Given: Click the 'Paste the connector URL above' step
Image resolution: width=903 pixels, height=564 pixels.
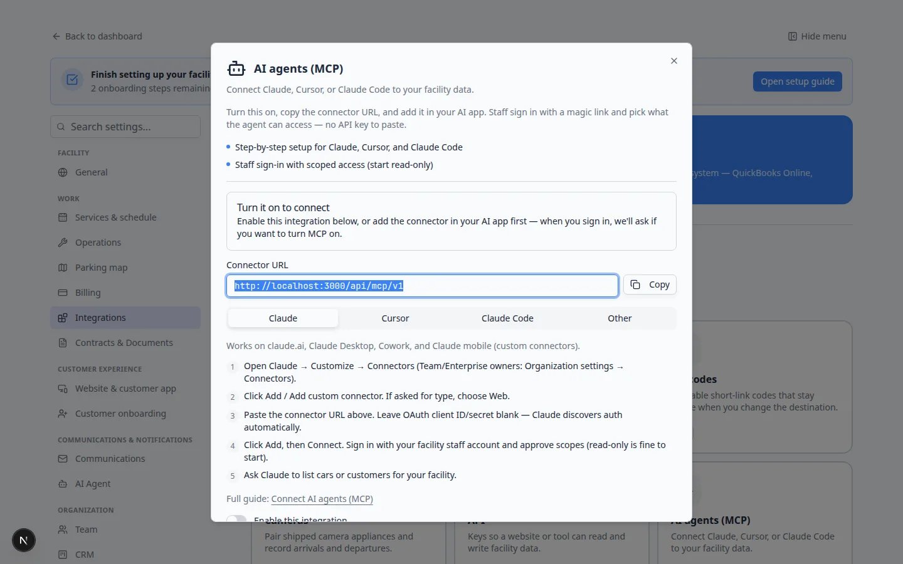Looking at the screenshot, I should tap(433, 421).
